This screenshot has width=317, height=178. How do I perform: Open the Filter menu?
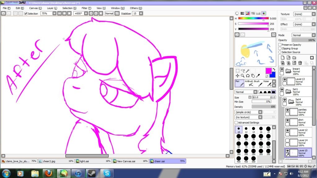(86, 8)
